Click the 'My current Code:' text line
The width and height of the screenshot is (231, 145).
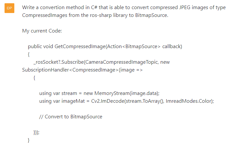(x=42, y=31)
